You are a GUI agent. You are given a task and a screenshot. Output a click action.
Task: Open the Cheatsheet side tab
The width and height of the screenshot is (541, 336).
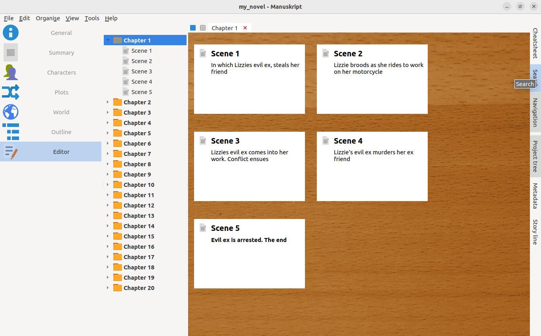tap(535, 43)
